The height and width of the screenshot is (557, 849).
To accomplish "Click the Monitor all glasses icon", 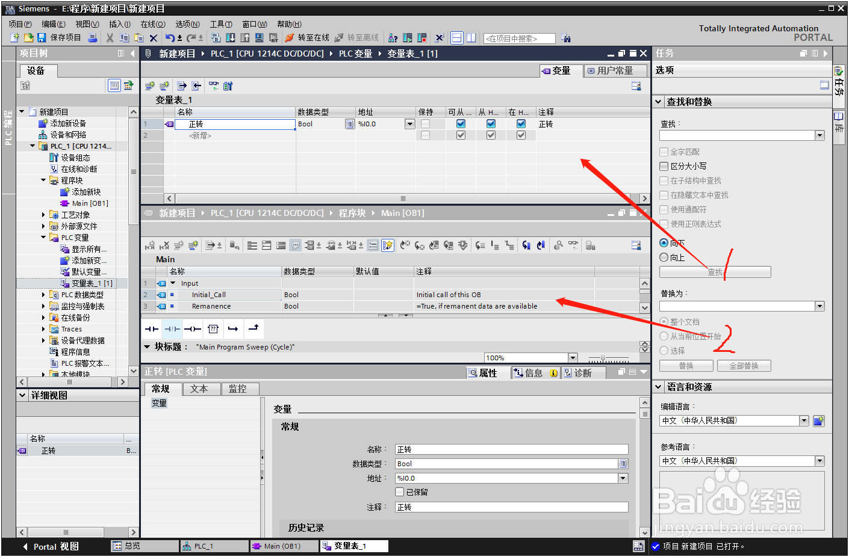I will [x=214, y=86].
